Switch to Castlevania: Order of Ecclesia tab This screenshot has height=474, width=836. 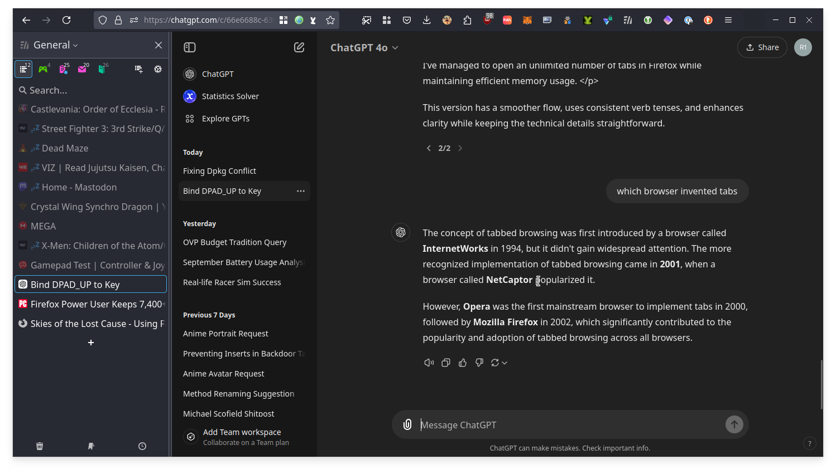pos(91,109)
